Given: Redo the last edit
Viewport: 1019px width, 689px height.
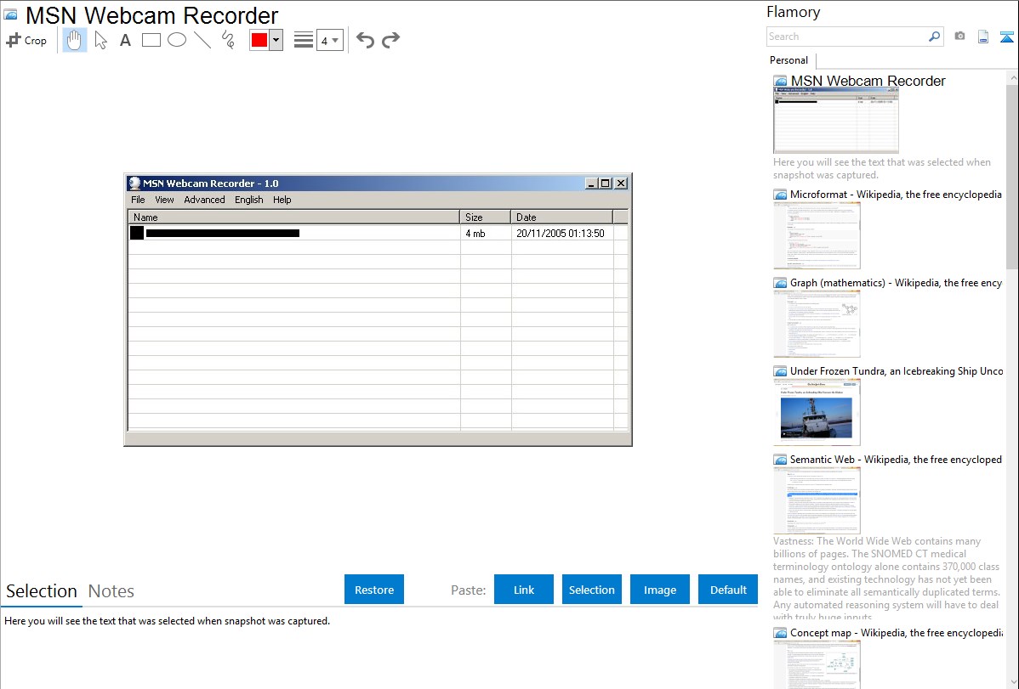Looking at the screenshot, I should point(390,40).
